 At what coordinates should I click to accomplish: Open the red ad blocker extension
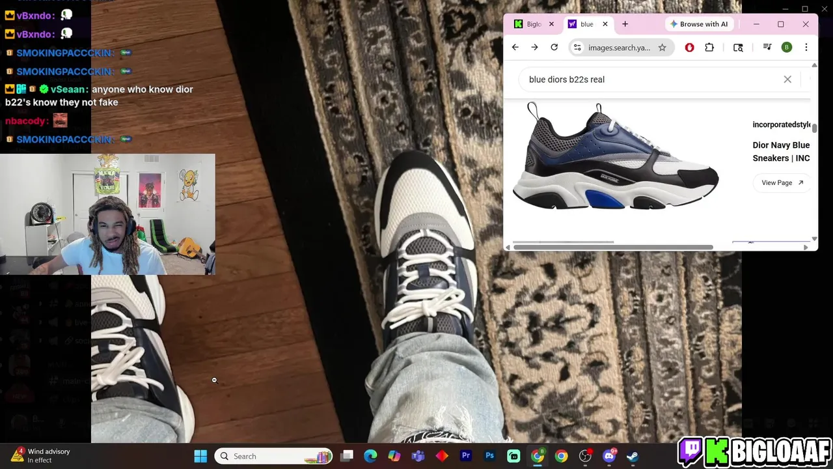coord(689,47)
